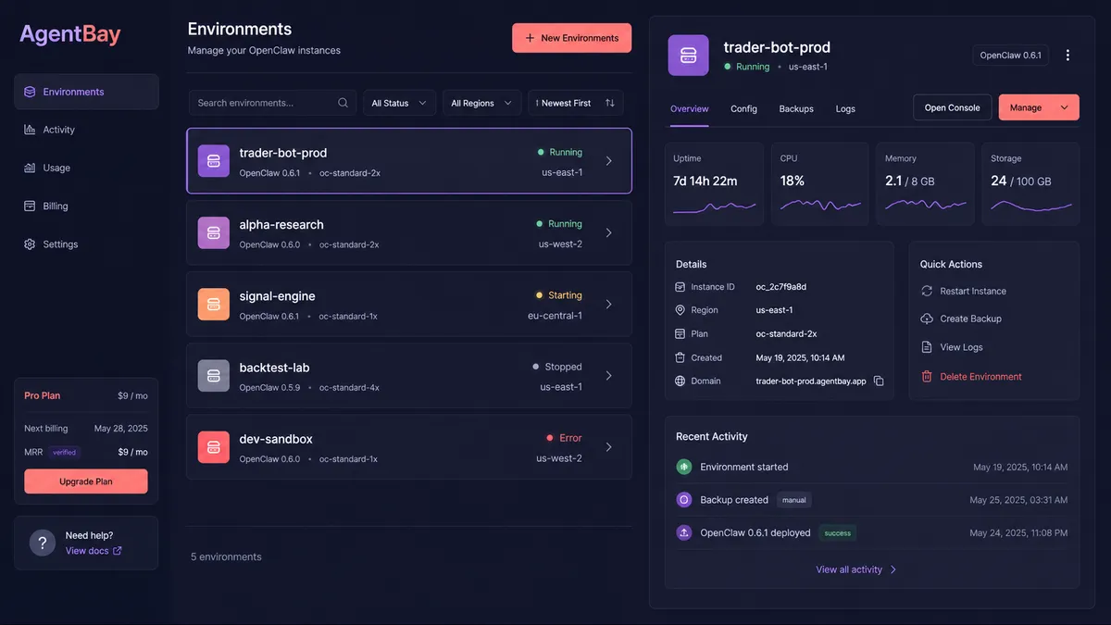
Task: Expand signal-engine row chevron
Action: [608, 304]
